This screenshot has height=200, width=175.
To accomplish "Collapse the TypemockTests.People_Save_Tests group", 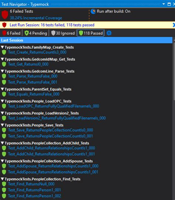I will (x=2, y=125).
